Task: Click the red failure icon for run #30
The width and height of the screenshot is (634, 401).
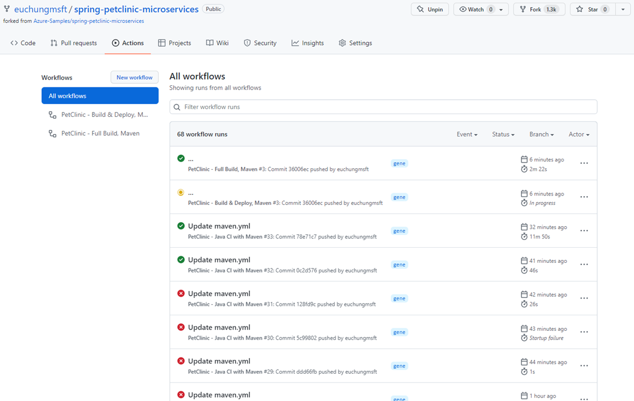Action: click(181, 327)
